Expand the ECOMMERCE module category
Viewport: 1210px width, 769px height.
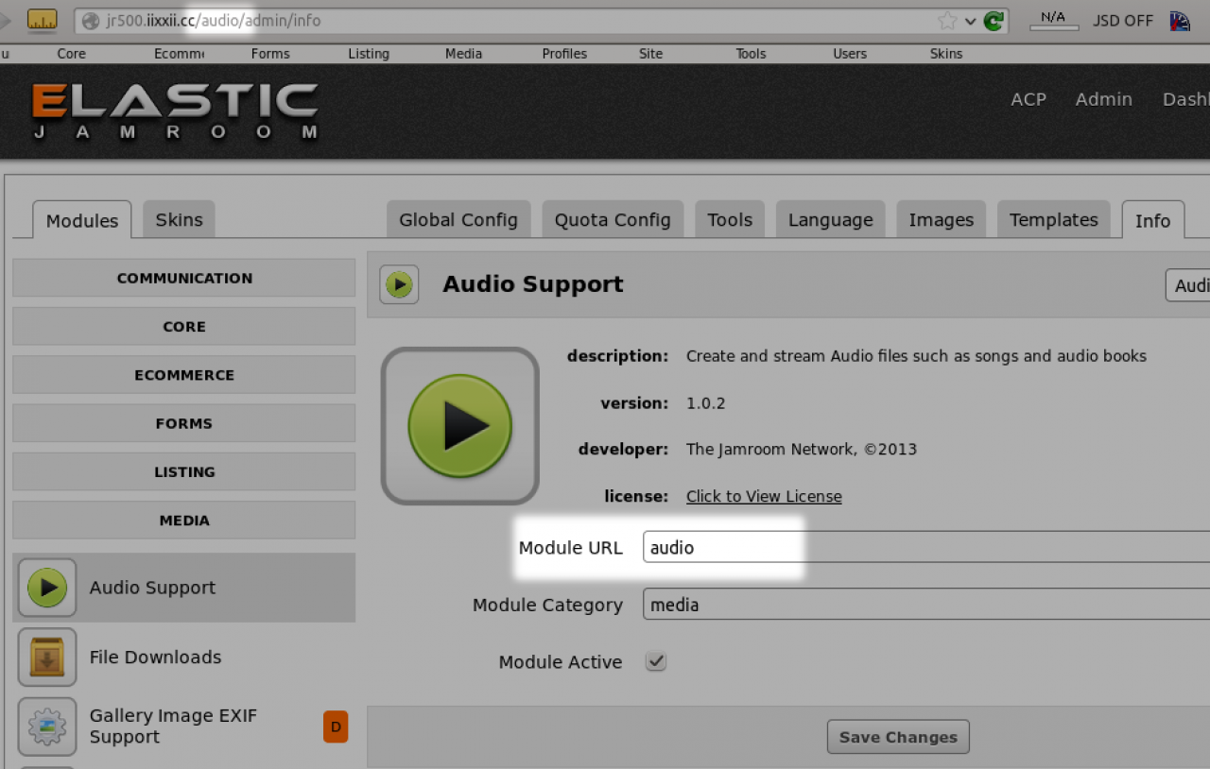click(x=184, y=375)
